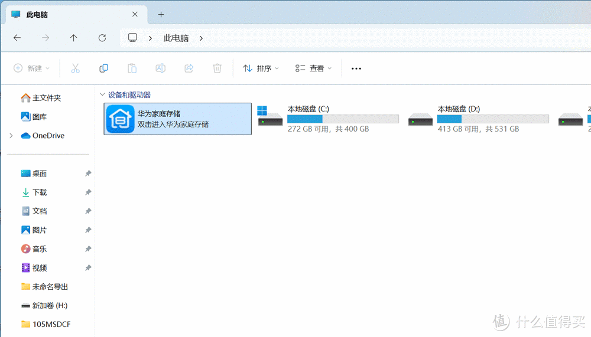The width and height of the screenshot is (591, 337).
Task: Click the 双击进入华为家庭存储 description
Action: tap(173, 125)
